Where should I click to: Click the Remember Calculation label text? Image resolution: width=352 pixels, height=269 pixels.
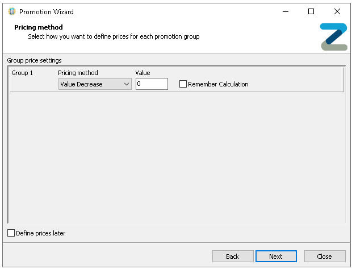(x=218, y=84)
